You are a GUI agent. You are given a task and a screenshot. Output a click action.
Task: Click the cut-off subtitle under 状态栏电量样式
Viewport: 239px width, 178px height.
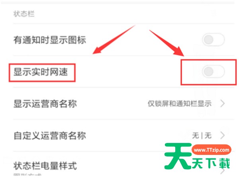point(27,175)
